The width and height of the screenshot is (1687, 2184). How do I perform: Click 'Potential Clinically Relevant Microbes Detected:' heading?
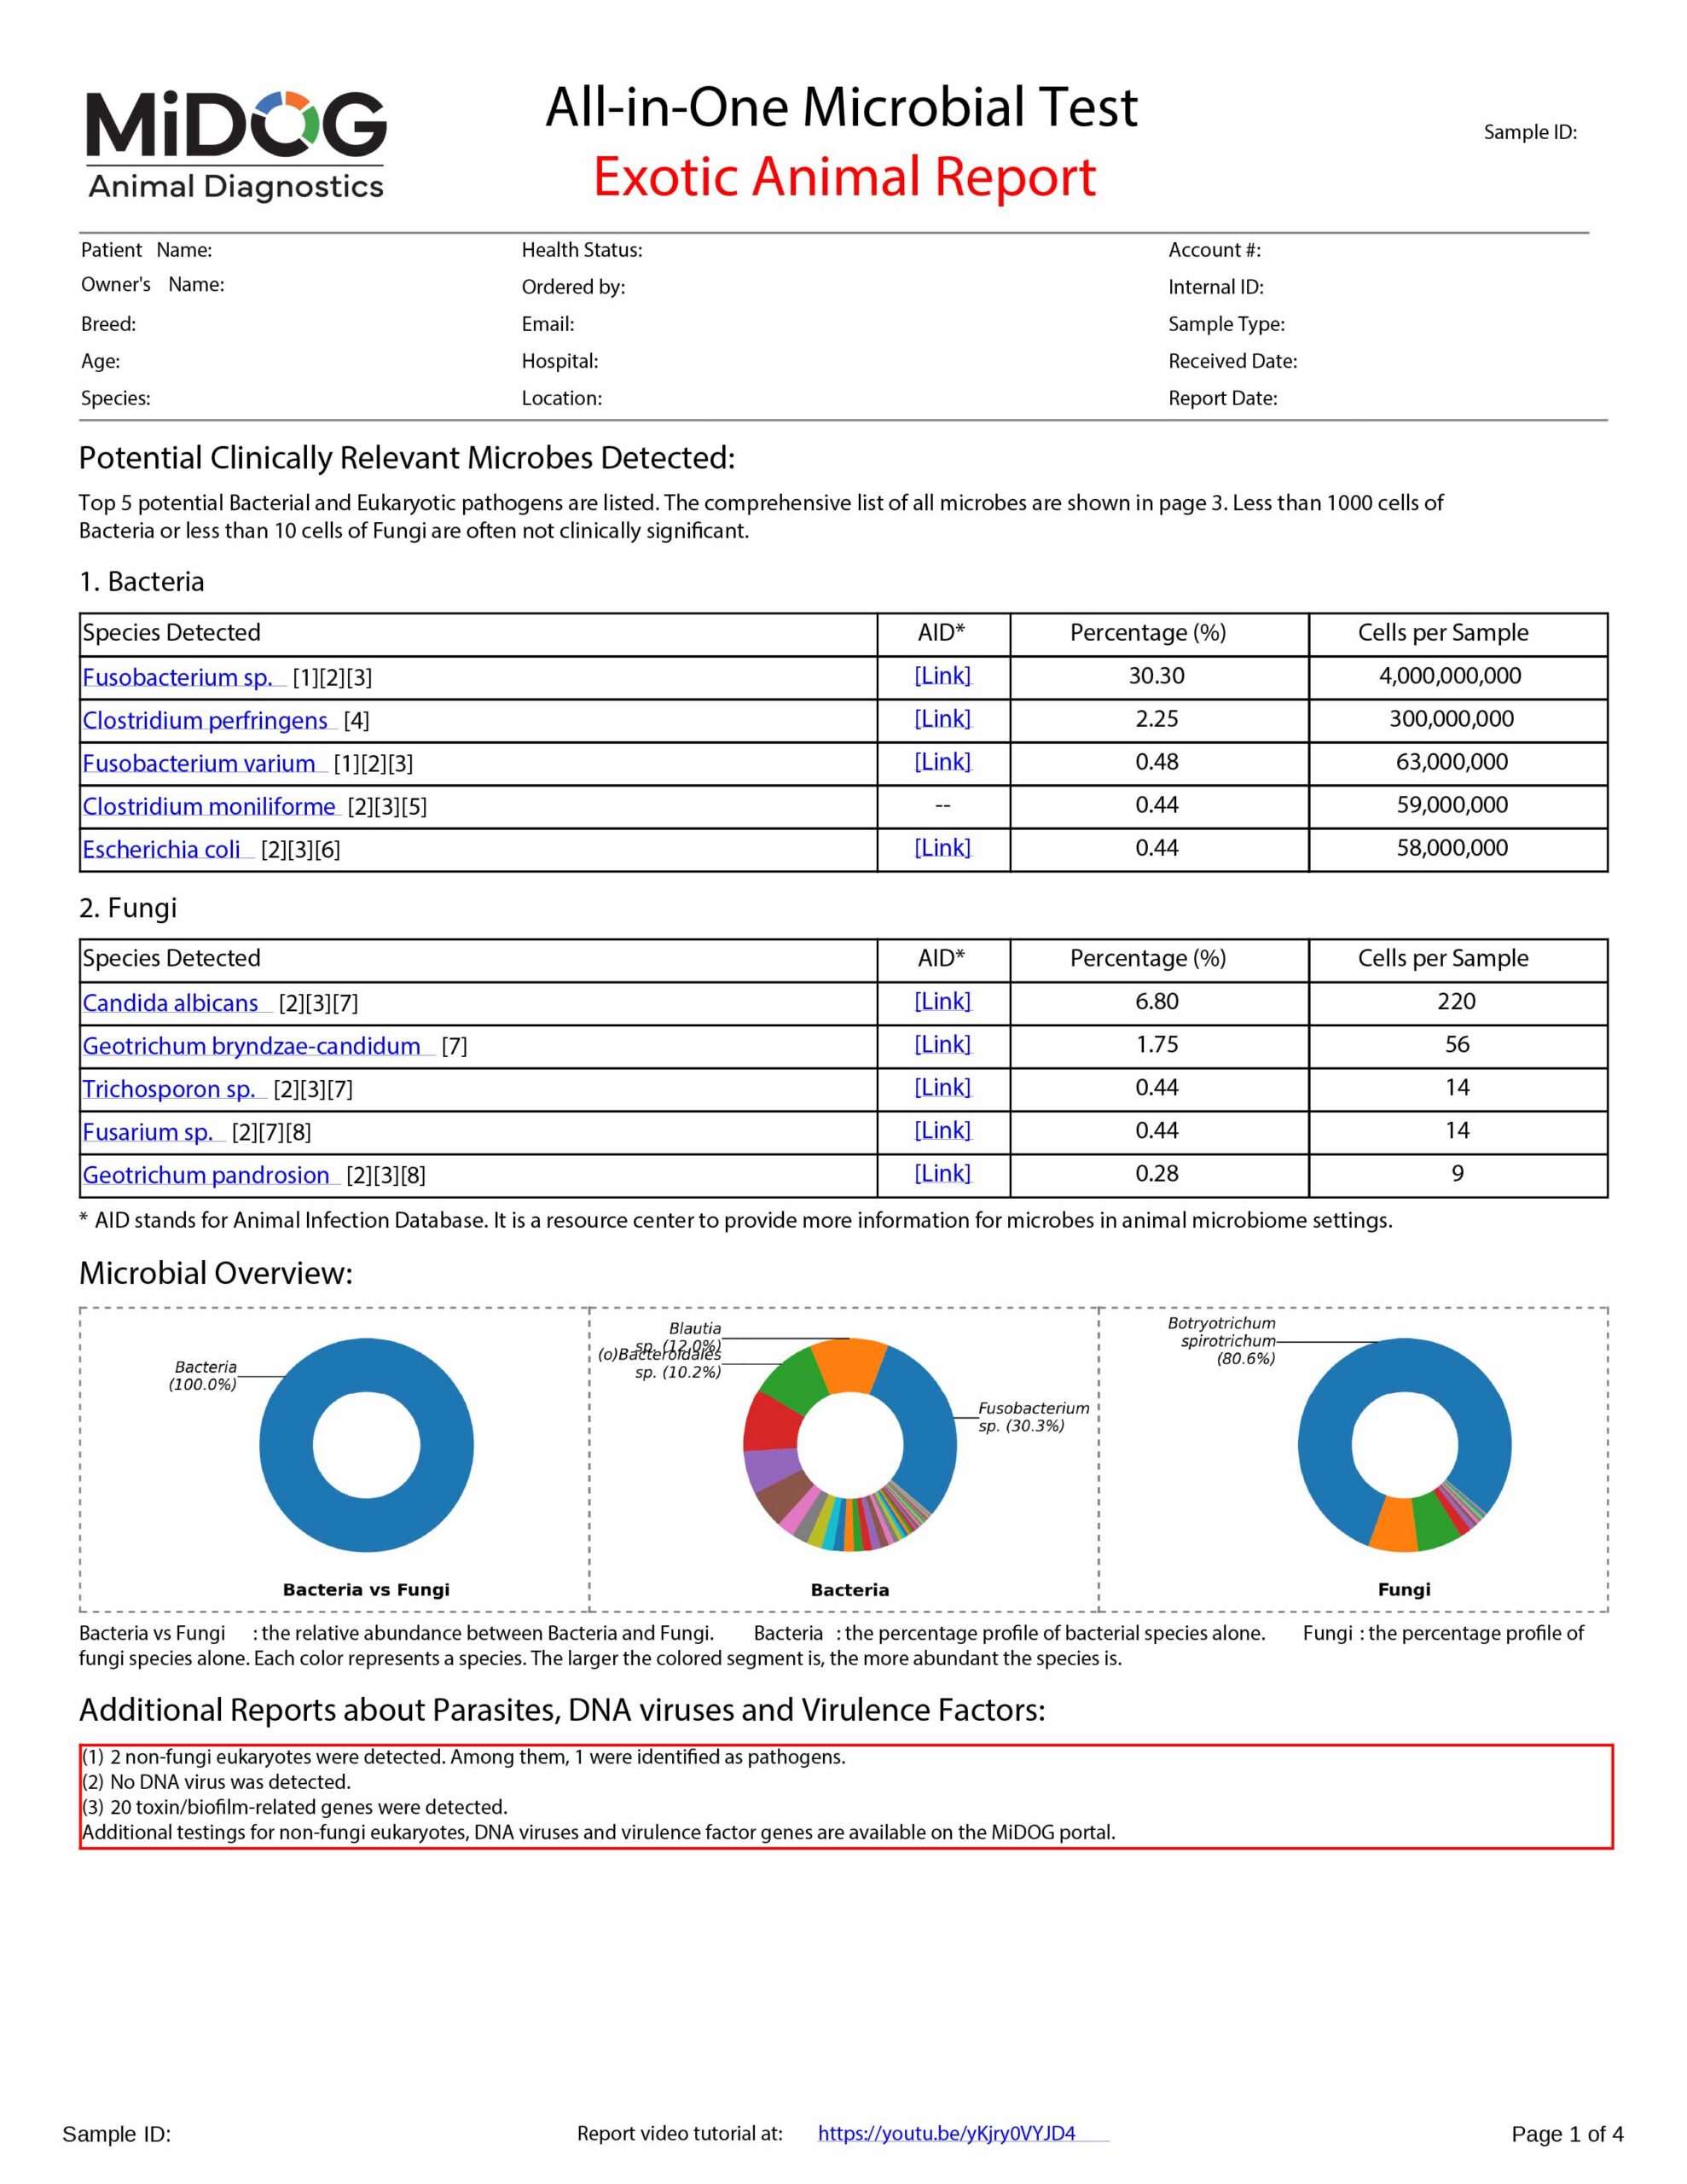tap(407, 458)
